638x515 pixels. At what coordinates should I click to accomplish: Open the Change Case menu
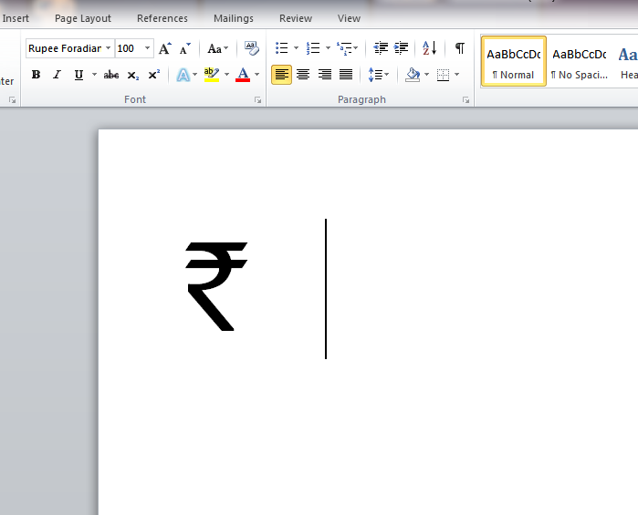pos(217,48)
